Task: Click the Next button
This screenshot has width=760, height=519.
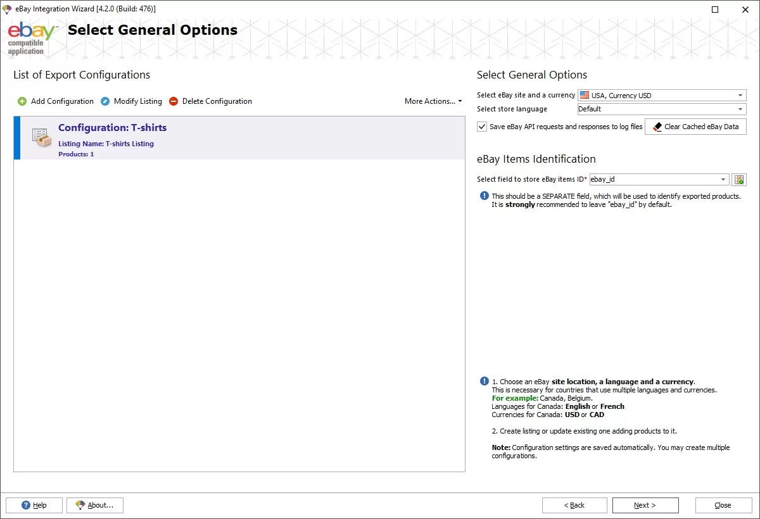Action: coord(645,505)
